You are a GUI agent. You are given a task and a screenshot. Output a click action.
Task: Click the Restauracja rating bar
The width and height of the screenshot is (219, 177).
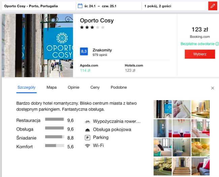point(55,119)
